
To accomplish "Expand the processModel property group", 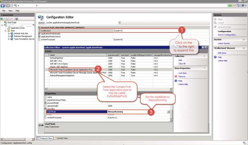I will tap(45, 103).
